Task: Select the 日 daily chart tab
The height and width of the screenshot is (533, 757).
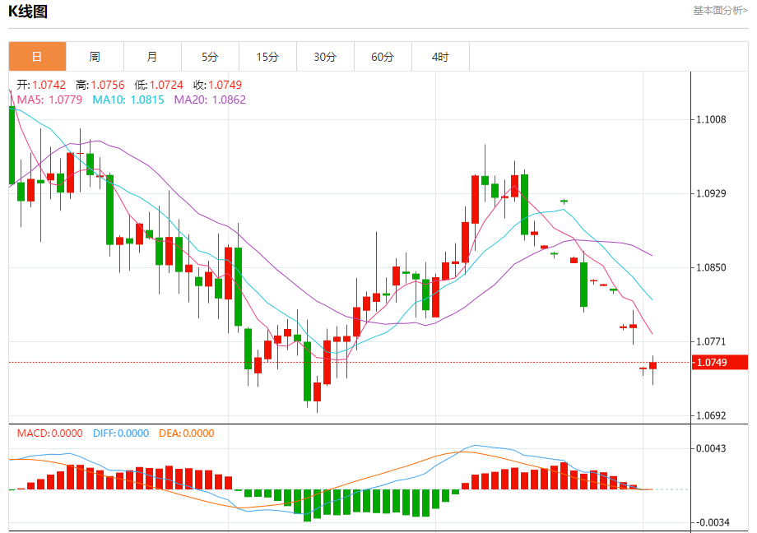Action: click(37, 57)
